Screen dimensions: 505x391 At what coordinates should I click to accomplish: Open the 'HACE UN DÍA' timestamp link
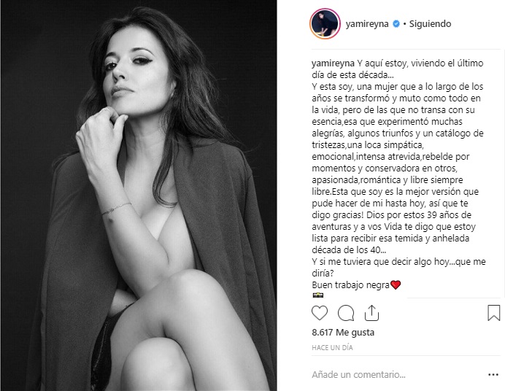click(x=332, y=347)
